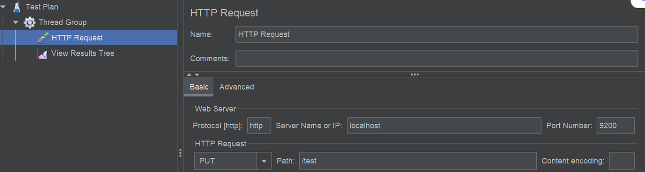Collapse the Thread Group tree node
The image size is (645, 172).
click(x=16, y=22)
